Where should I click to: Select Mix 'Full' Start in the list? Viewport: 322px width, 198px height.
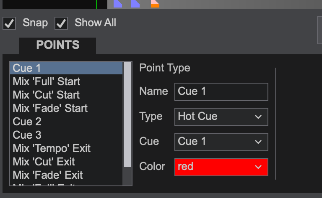66,81
